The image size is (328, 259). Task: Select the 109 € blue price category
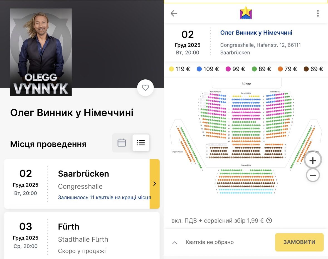208,69
